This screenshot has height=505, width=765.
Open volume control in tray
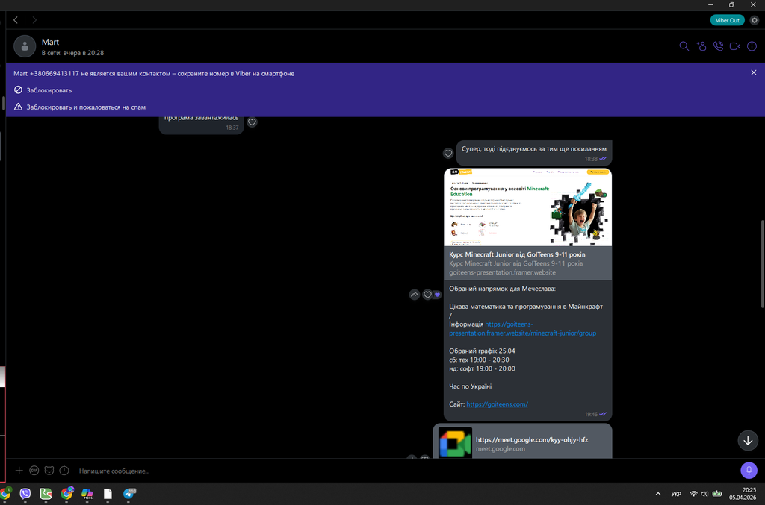tap(704, 494)
